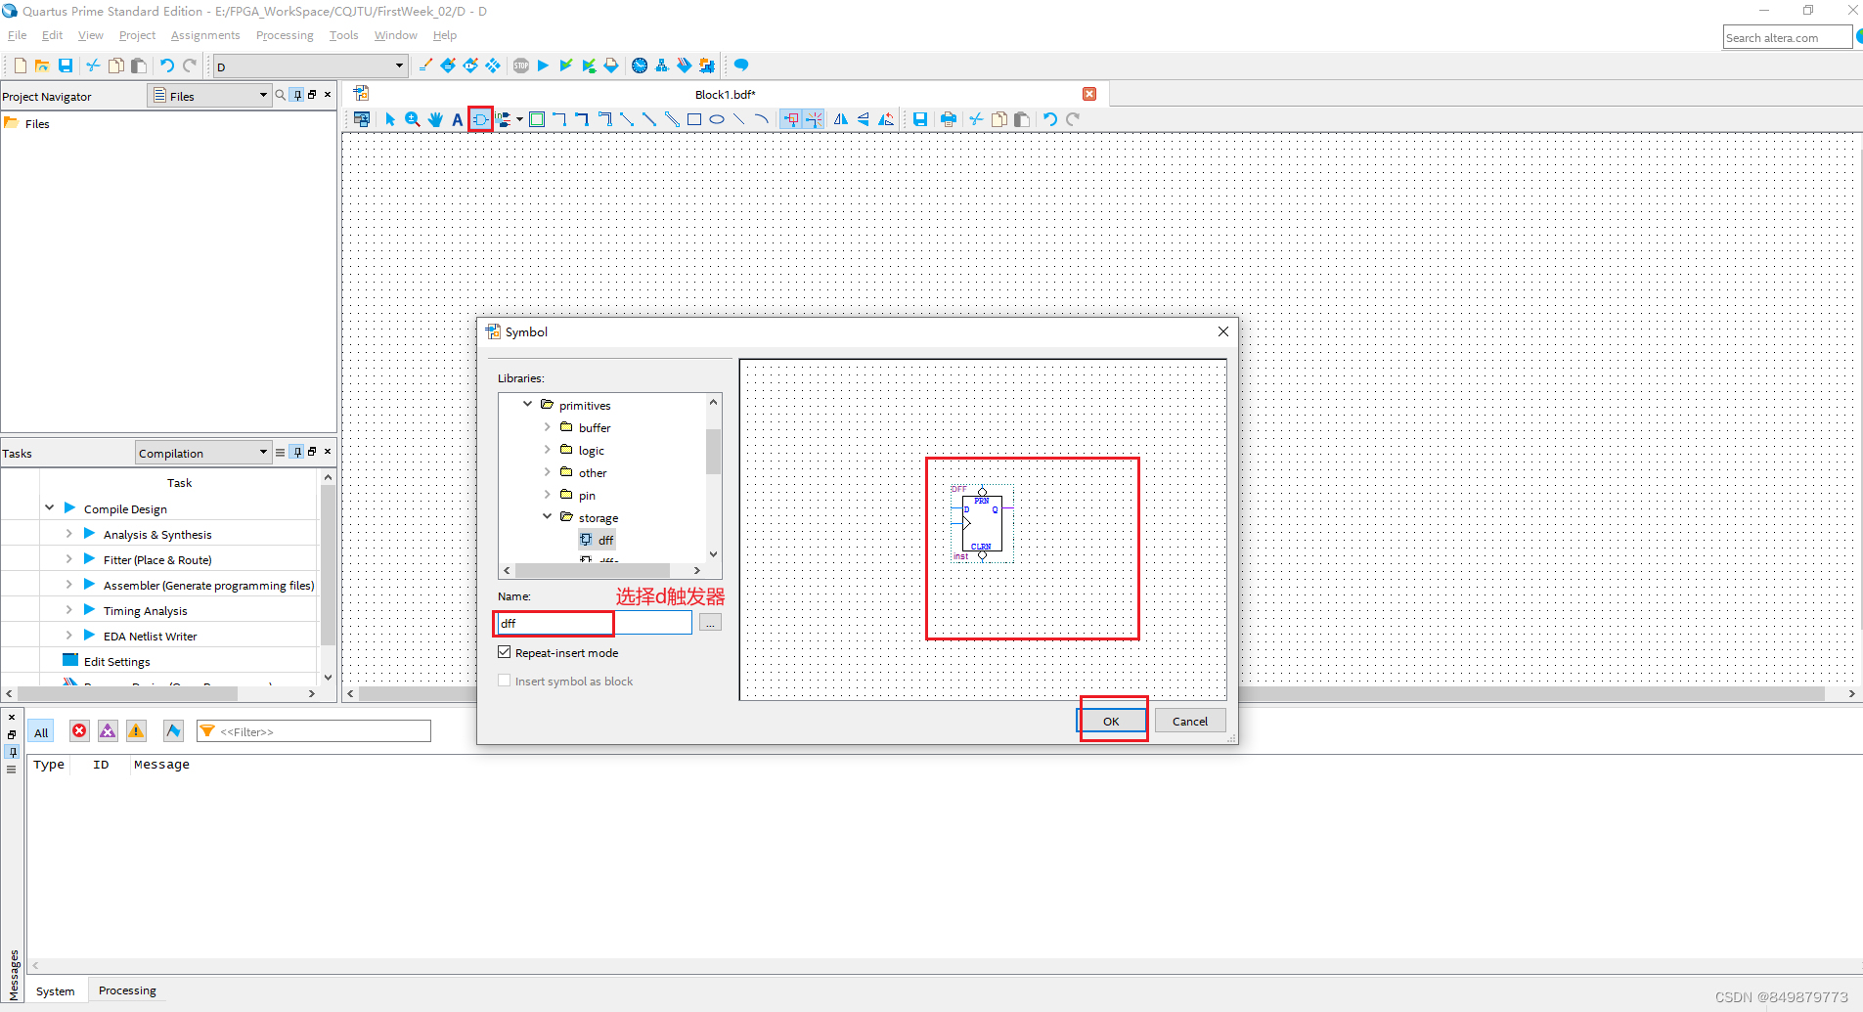Click the blue speech bubble help icon
The height and width of the screenshot is (1012, 1863).
click(741, 66)
